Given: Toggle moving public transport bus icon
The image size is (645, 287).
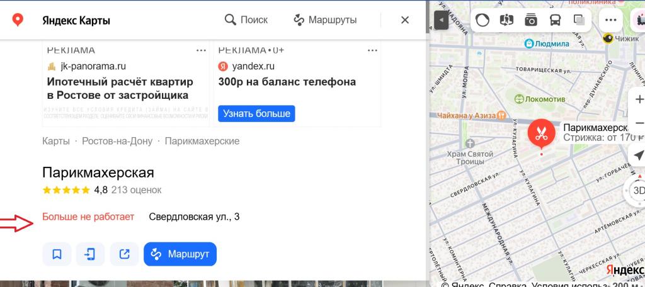Looking at the screenshot, I should click(556, 20).
